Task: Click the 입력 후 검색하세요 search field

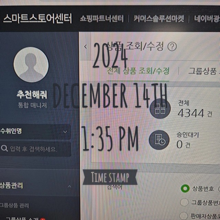Action: click(35, 149)
